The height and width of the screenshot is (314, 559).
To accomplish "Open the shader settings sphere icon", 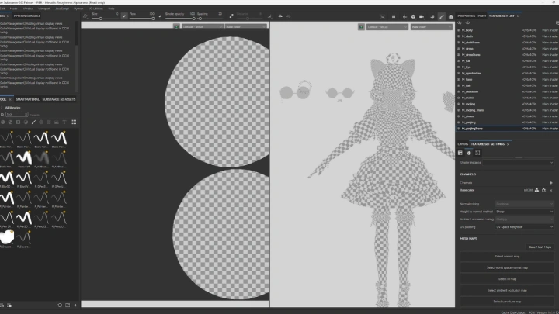I will pos(469,153).
